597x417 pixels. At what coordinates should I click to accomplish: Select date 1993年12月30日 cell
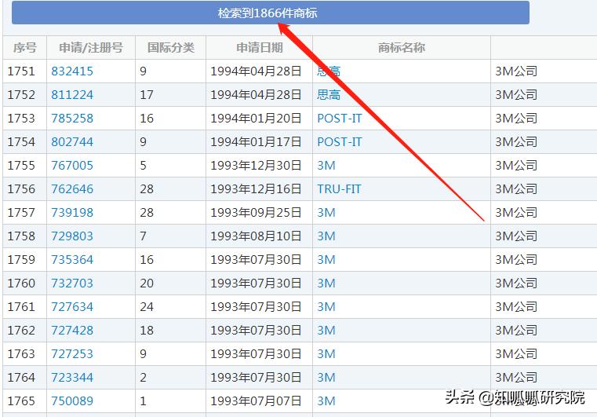(x=260, y=166)
